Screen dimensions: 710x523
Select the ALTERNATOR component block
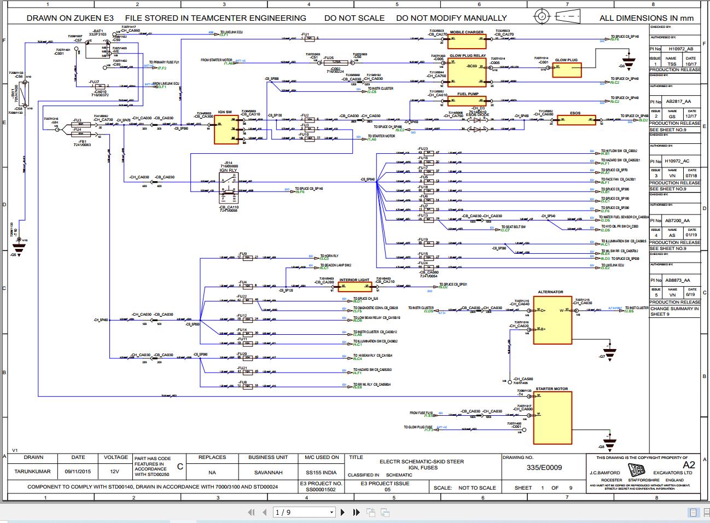tap(552, 320)
